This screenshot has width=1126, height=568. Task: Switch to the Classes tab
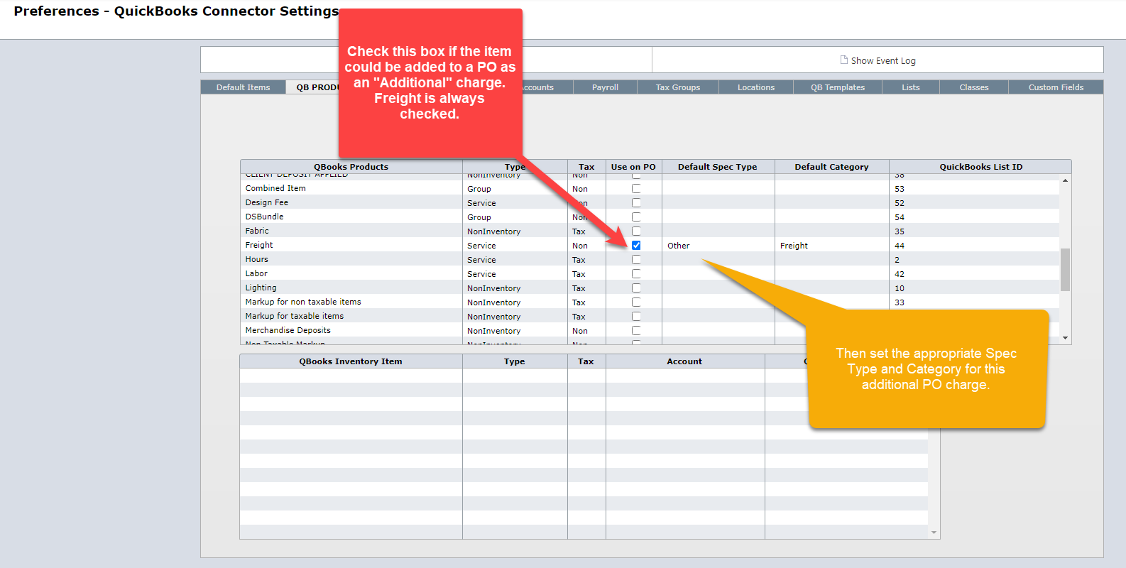pos(973,87)
